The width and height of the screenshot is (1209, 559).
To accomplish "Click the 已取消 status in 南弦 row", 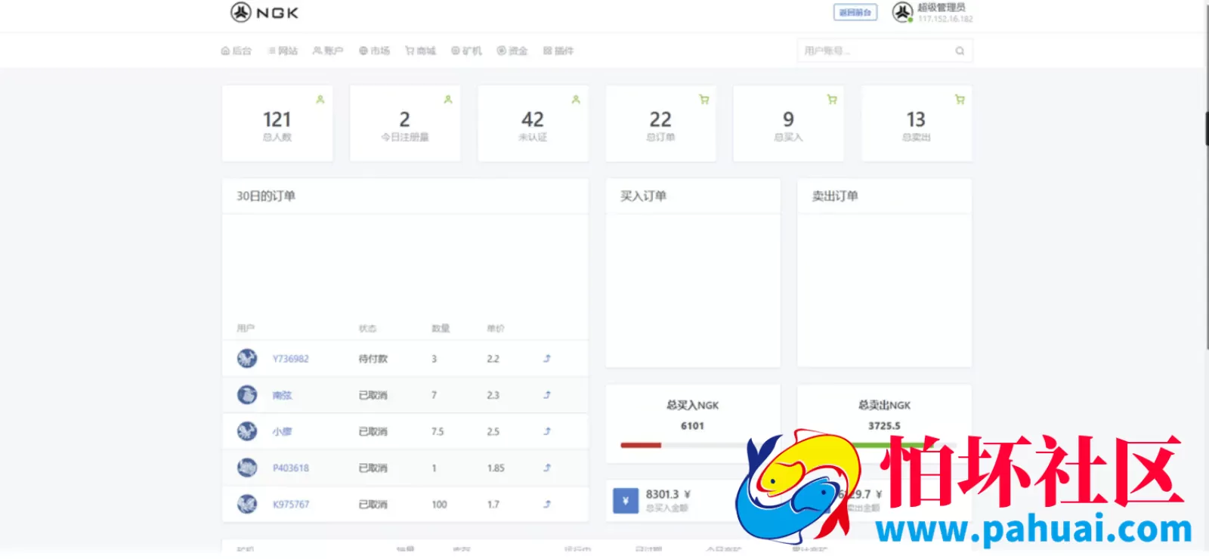I will point(373,395).
